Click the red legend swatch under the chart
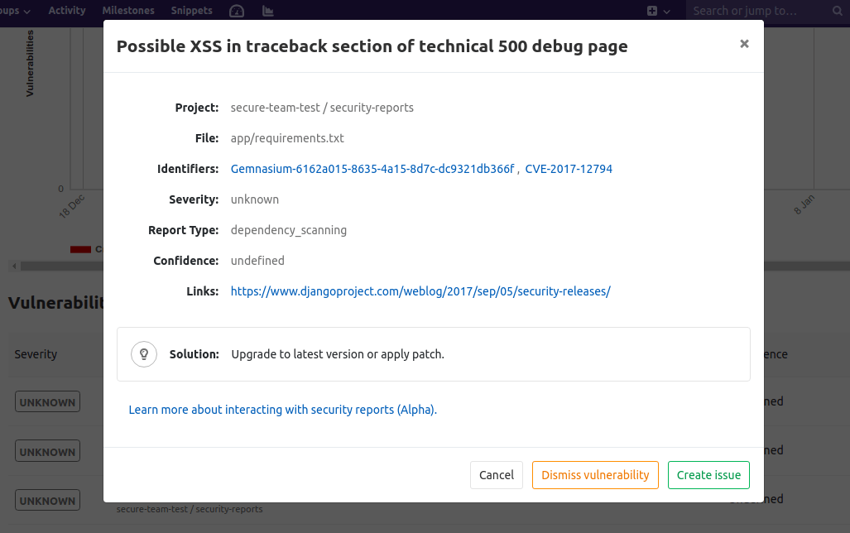Screen dimensions: 850x533 click(80, 248)
